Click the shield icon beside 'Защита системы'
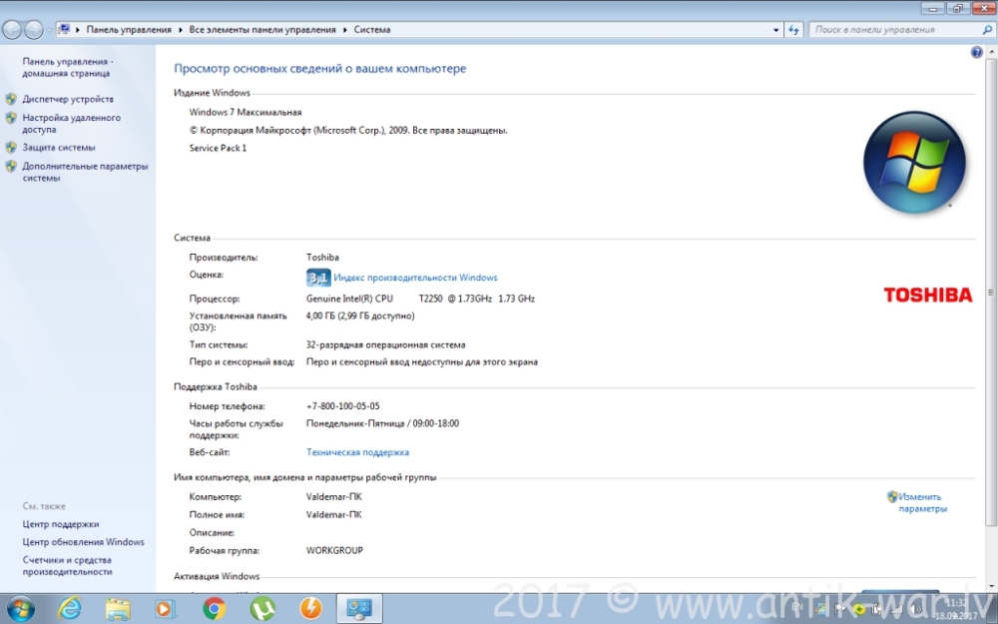The image size is (998, 624). pyautogui.click(x=11, y=147)
